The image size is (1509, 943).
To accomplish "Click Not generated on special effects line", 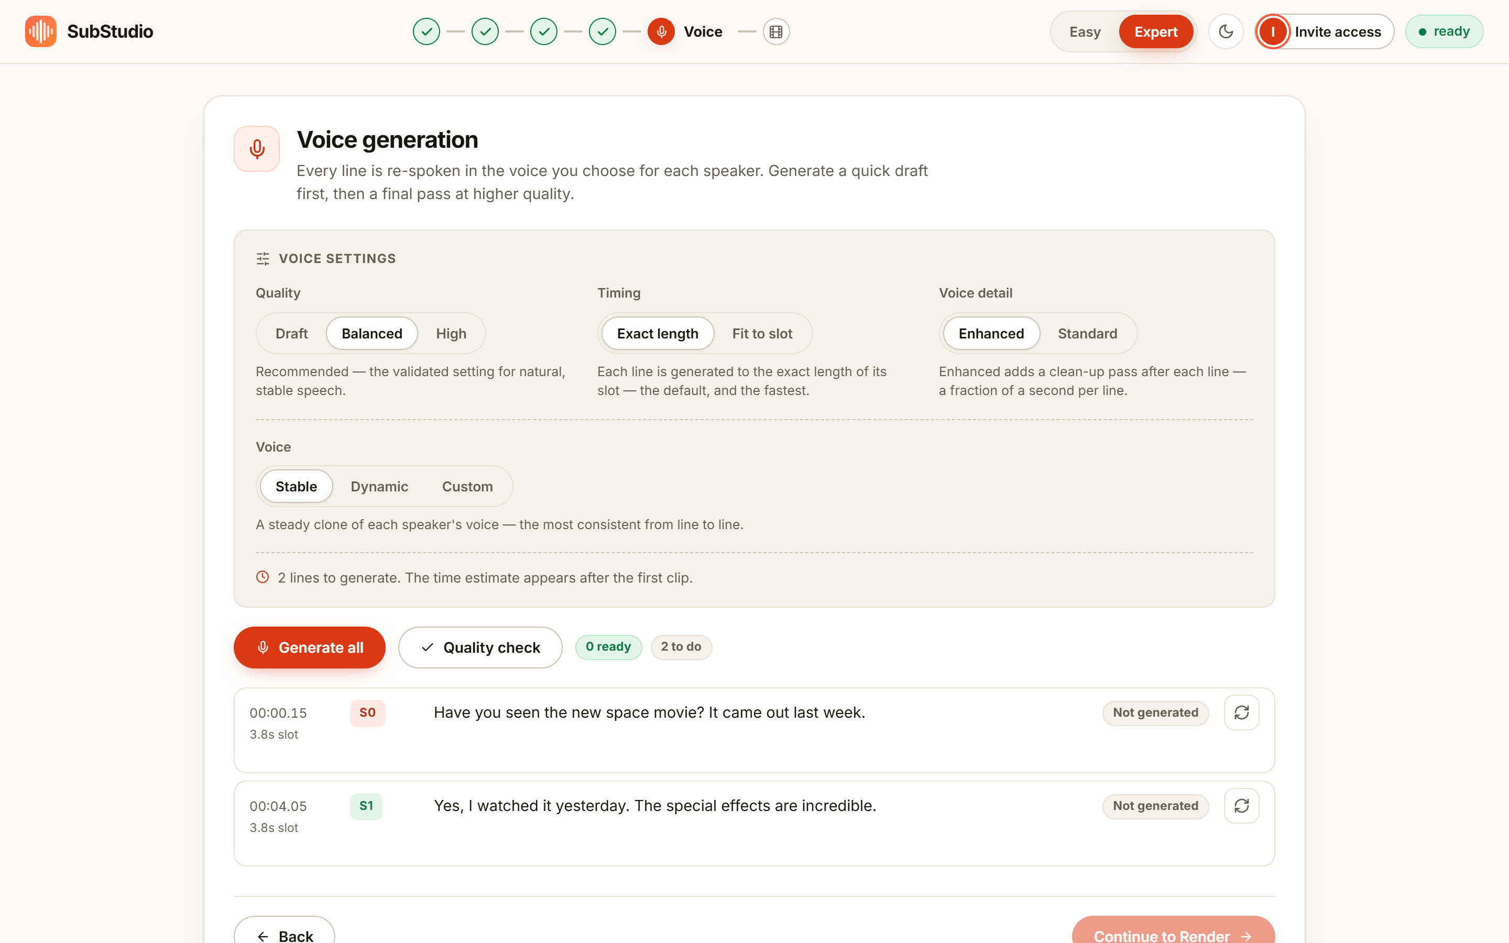I will point(1155,806).
